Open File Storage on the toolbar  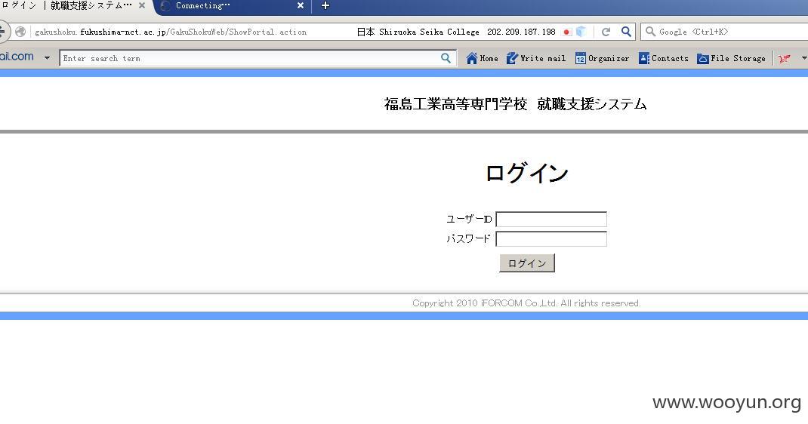[731, 58]
